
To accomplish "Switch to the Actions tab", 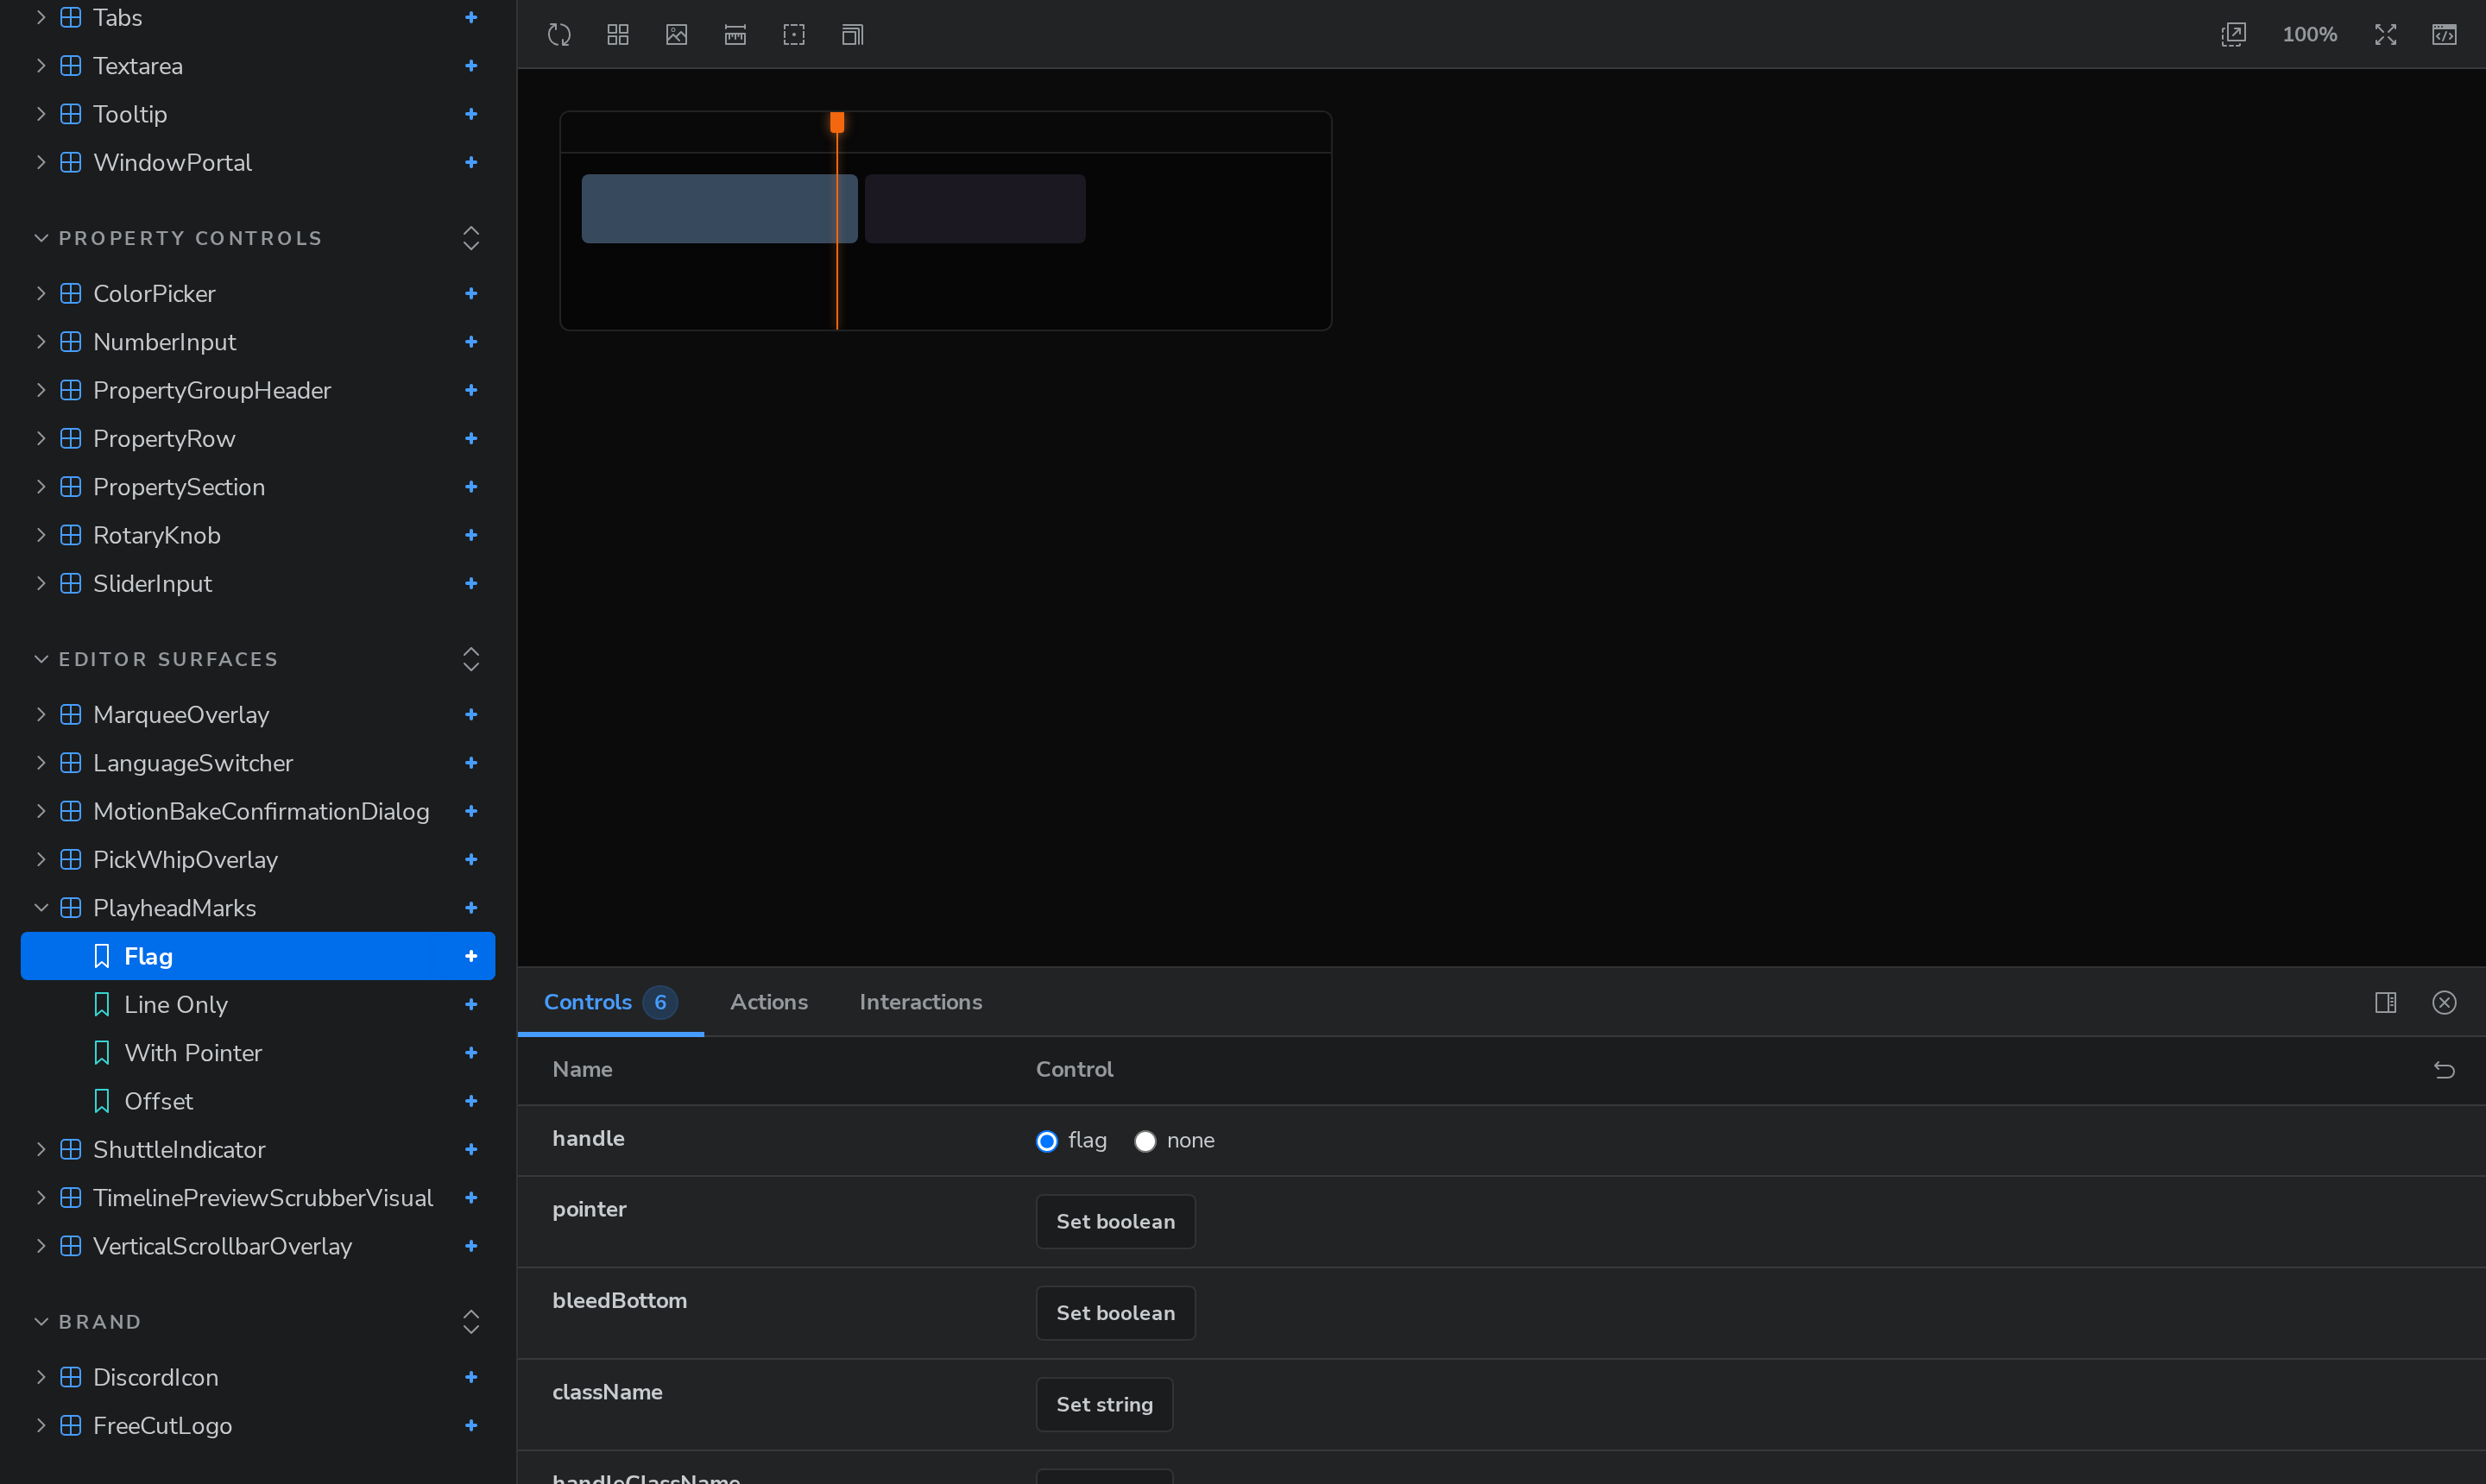I will click(x=768, y=1002).
